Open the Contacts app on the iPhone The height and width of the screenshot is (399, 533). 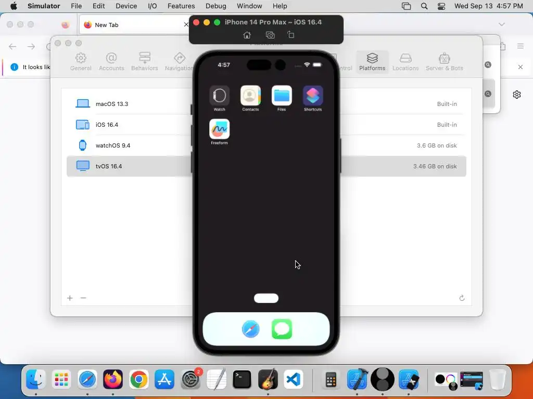click(x=250, y=96)
